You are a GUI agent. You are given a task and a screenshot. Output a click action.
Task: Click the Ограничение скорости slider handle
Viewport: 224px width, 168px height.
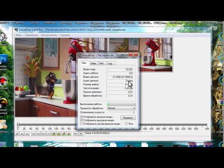[x=133, y=112]
